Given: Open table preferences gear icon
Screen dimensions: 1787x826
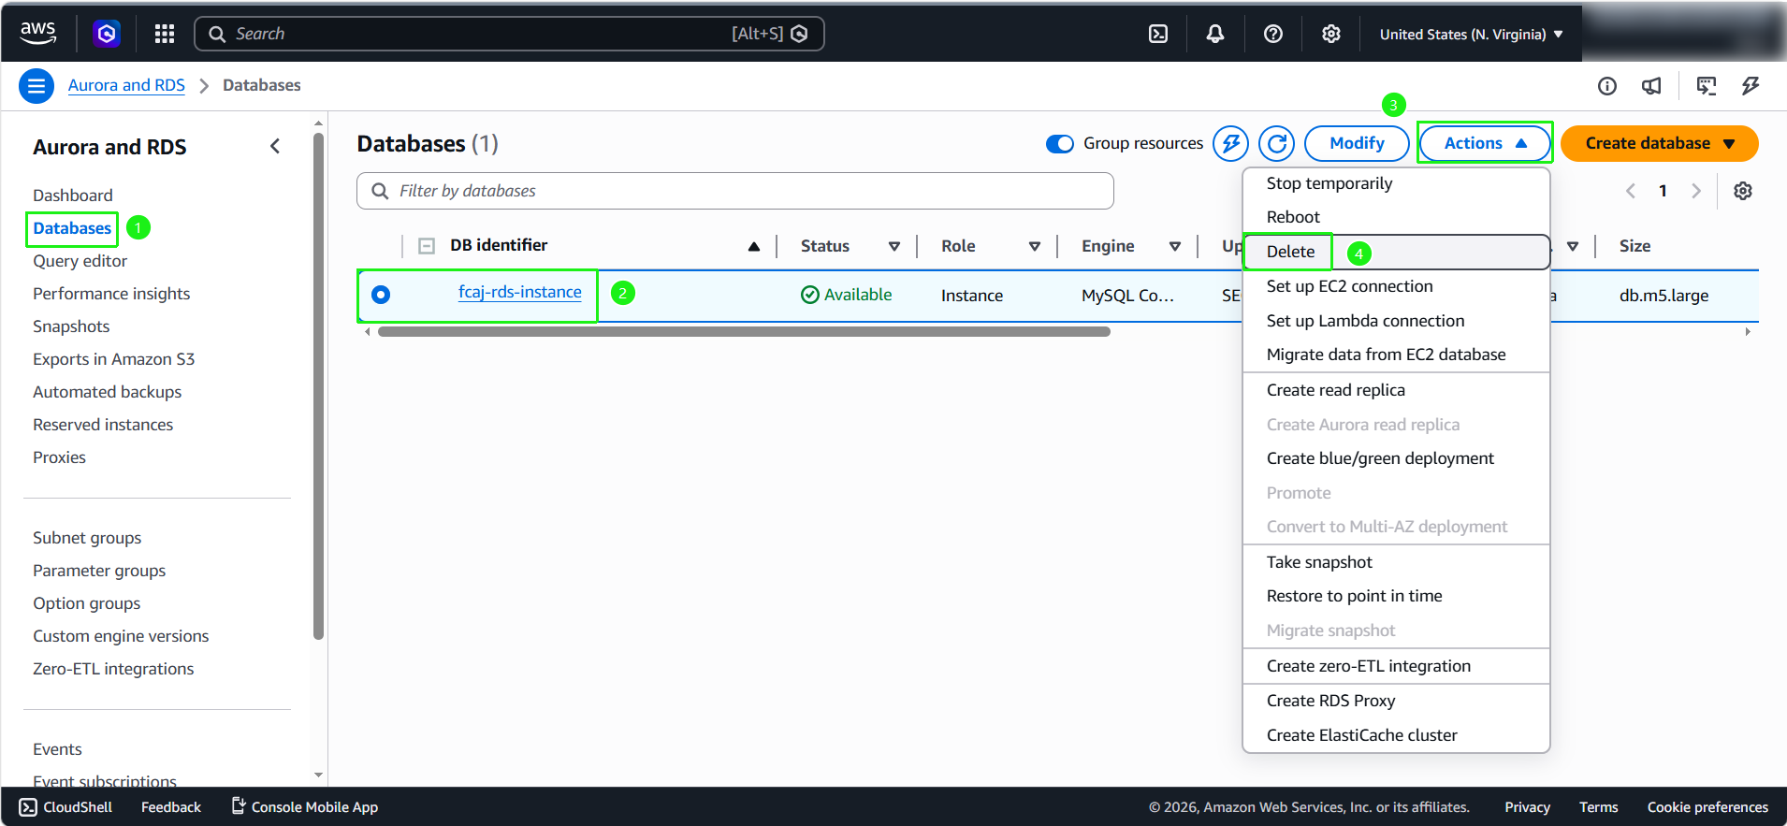Looking at the screenshot, I should pyautogui.click(x=1743, y=191).
